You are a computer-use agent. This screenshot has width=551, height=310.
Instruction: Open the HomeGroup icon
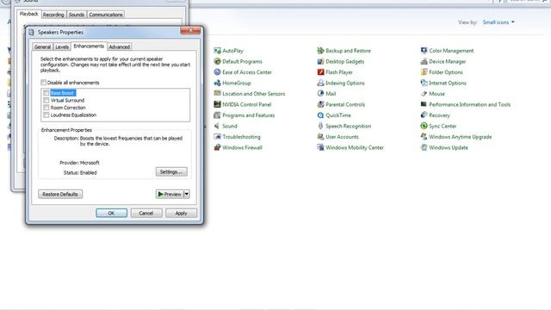coord(217,83)
